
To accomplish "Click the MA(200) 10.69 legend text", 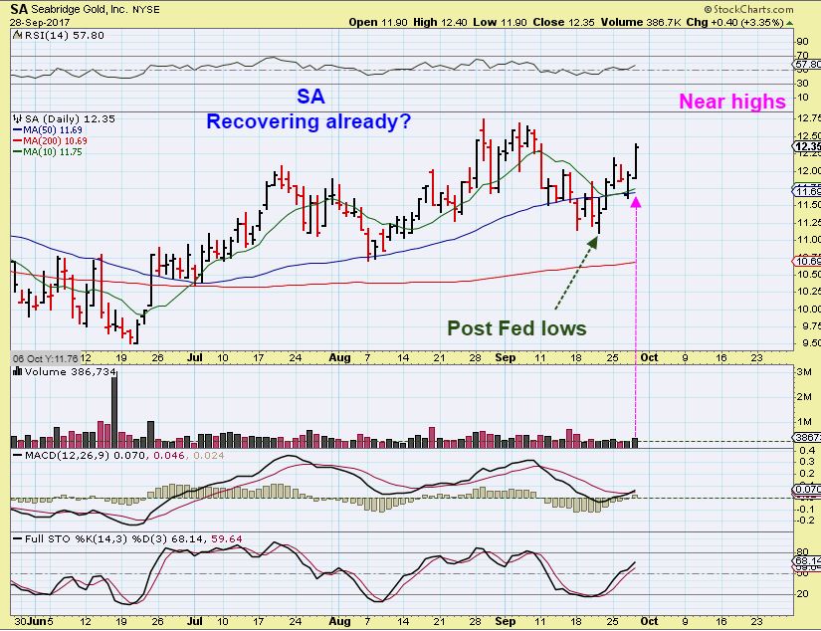I will pos(55,141).
